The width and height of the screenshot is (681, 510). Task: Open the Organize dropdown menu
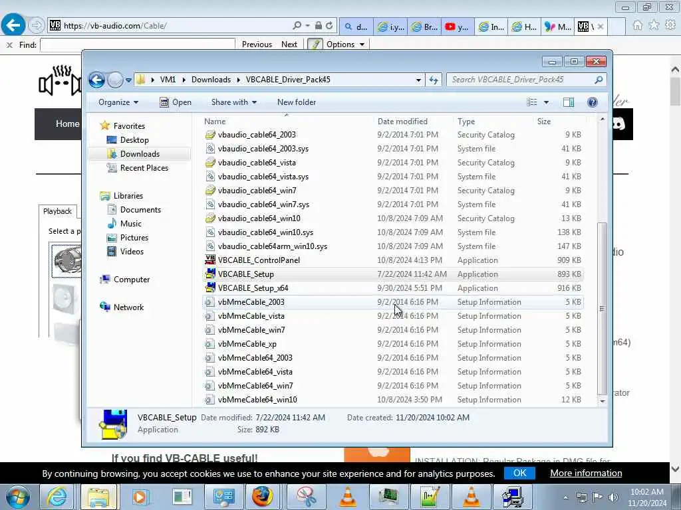point(118,102)
